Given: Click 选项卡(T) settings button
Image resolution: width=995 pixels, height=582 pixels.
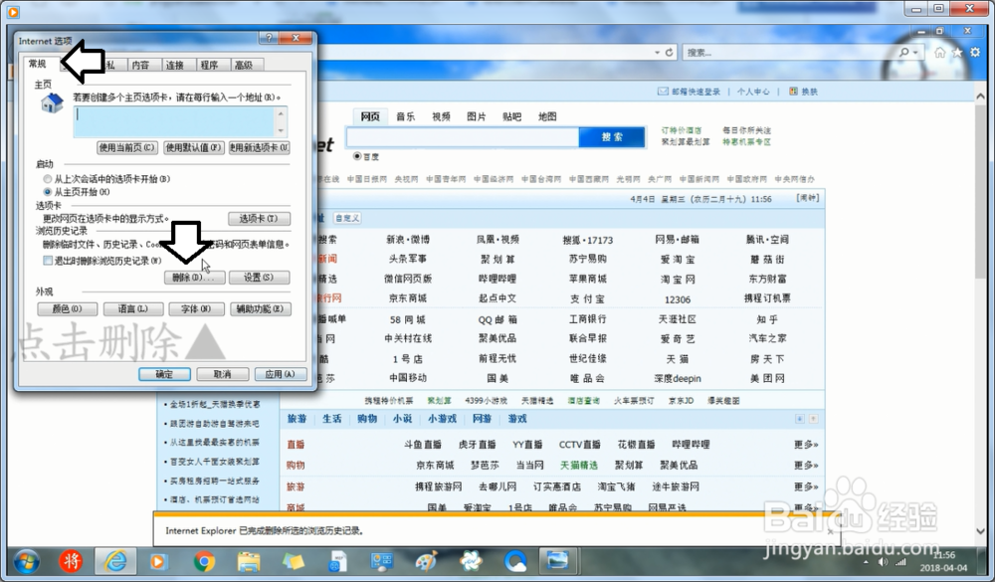Looking at the screenshot, I should tap(259, 218).
